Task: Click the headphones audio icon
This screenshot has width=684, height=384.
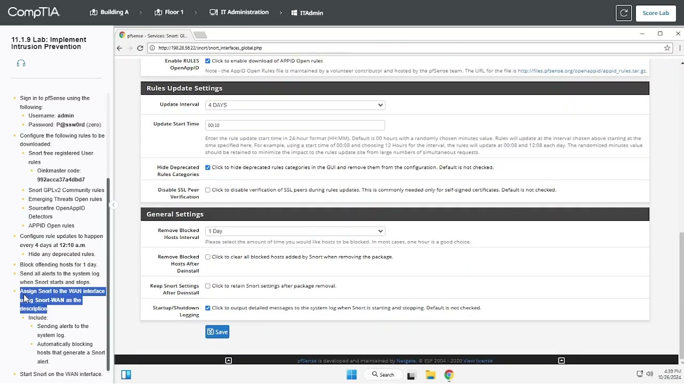Action: tap(21, 63)
